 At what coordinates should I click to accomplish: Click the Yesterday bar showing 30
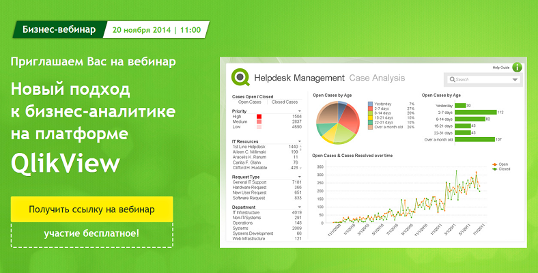pyautogui.click(x=460, y=105)
